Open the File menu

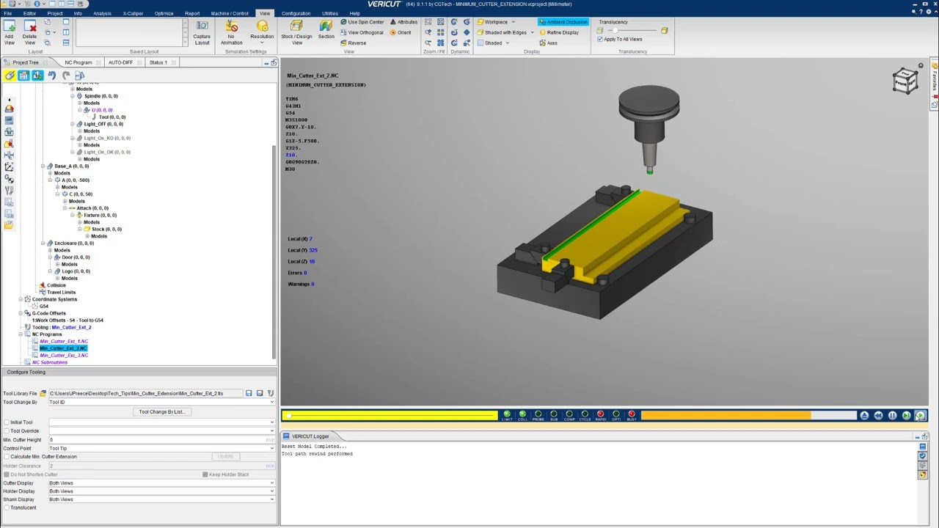8,13
